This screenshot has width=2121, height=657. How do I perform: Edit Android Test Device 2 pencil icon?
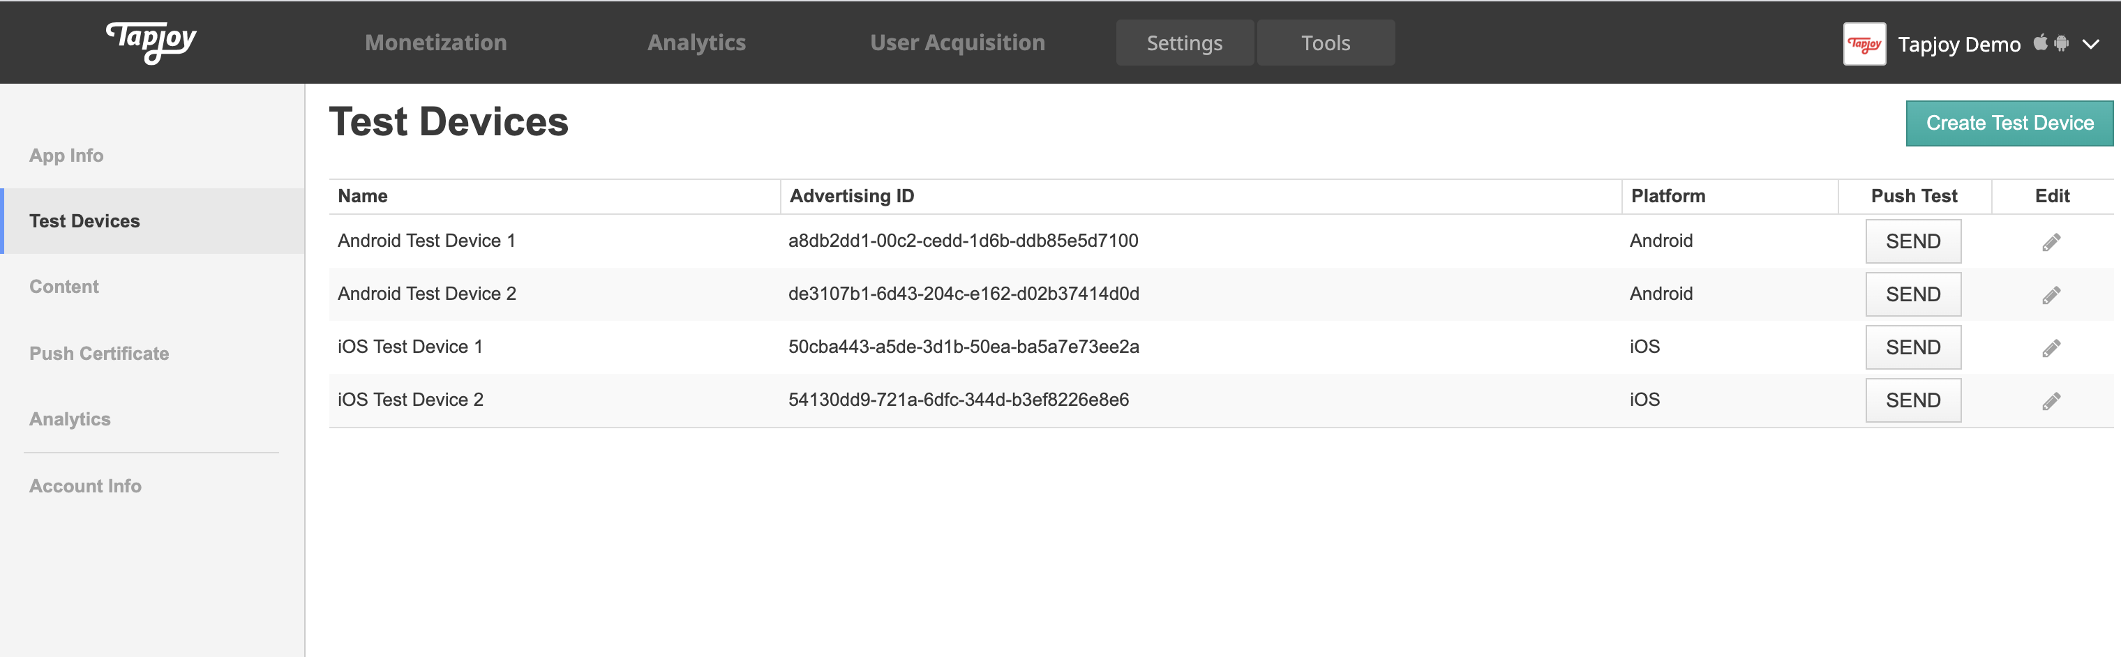point(2051,295)
